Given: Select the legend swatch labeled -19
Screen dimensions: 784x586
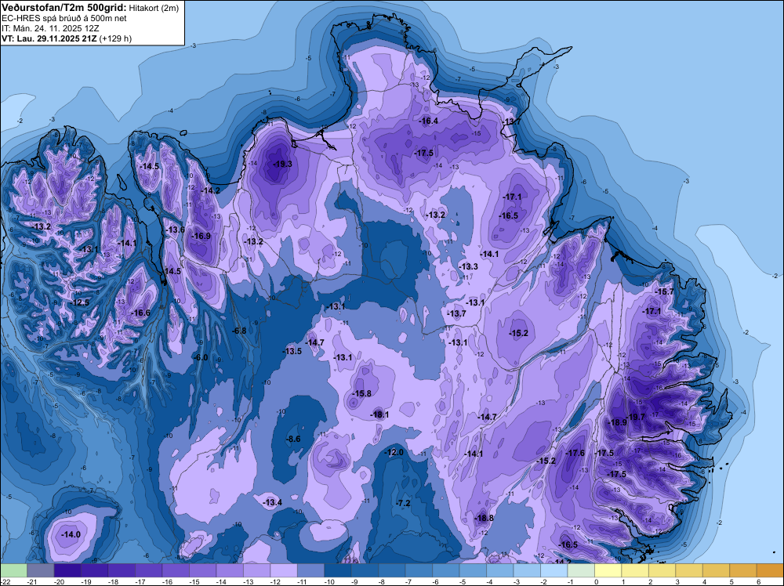Looking at the screenshot, I should 95,570.
